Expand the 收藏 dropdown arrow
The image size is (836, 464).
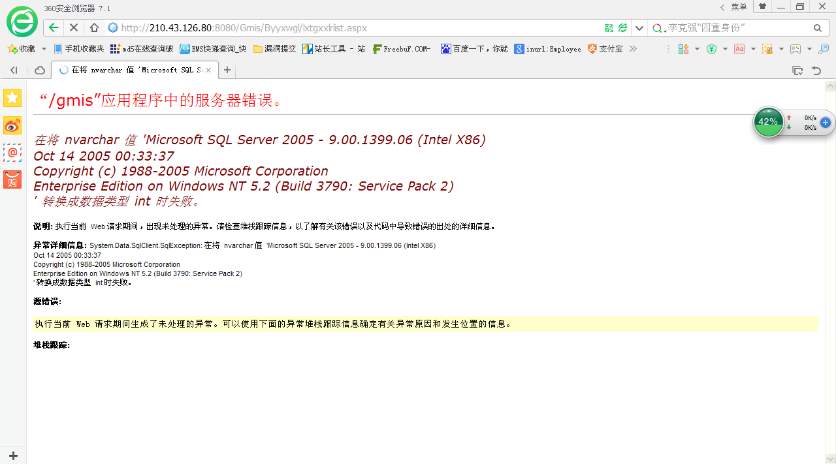pos(44,49)
